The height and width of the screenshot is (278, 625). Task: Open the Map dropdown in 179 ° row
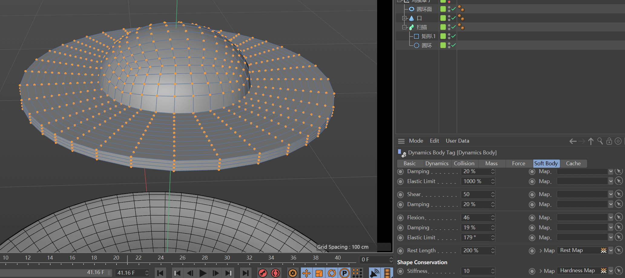click(611, 238)
